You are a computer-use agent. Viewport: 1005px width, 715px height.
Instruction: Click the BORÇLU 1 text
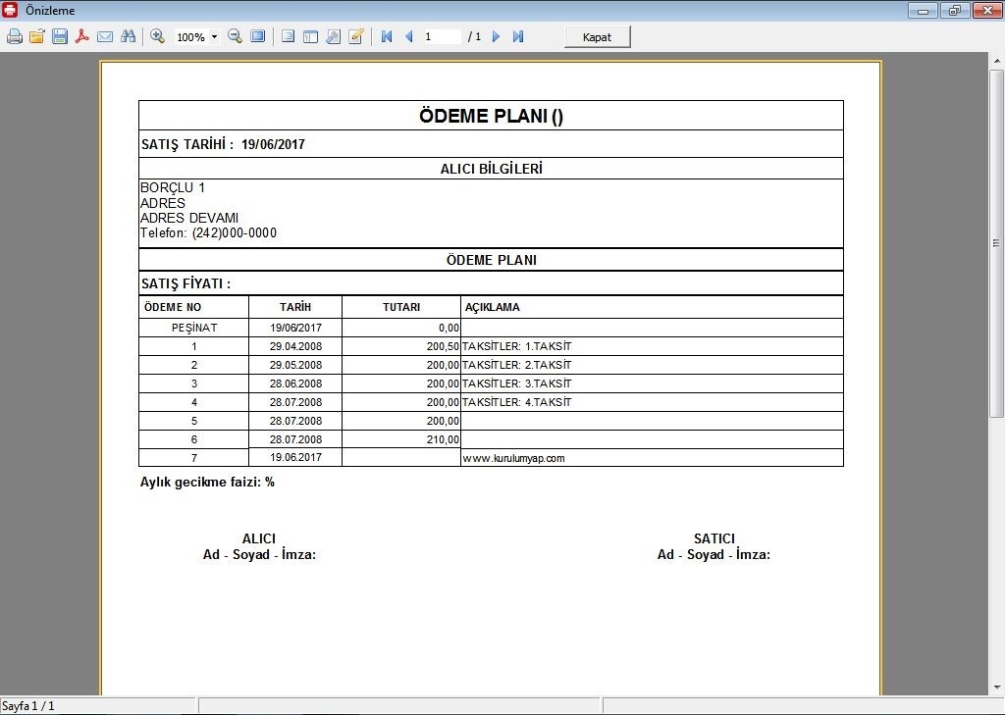173,187
